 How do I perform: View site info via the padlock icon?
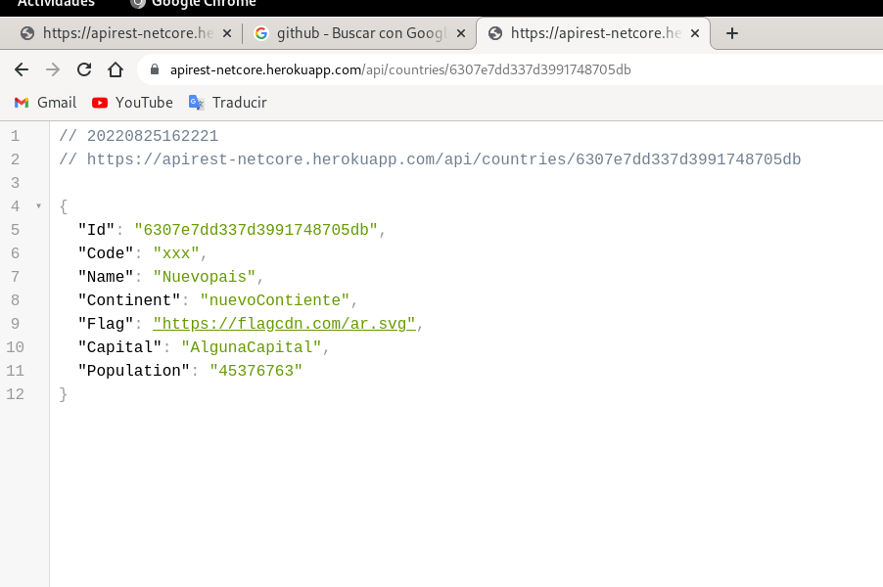click(x=156, y=69)
